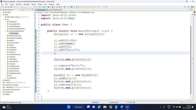This screenshot has height=110, width=196.
Task: Open Project Explorer View Menu dots
Action: point(28,9)
